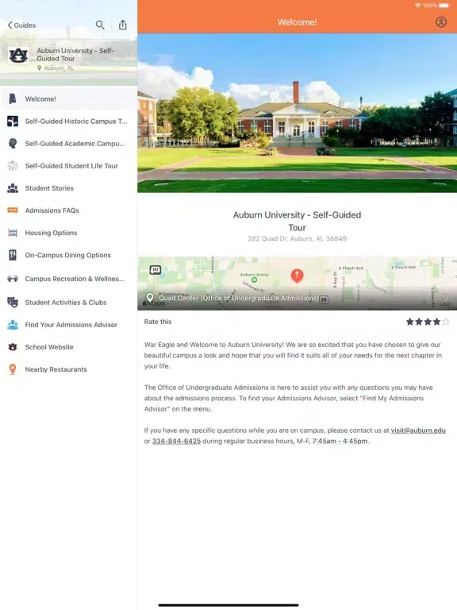Open School Website
457x610 pixels.
click(69, 347)
